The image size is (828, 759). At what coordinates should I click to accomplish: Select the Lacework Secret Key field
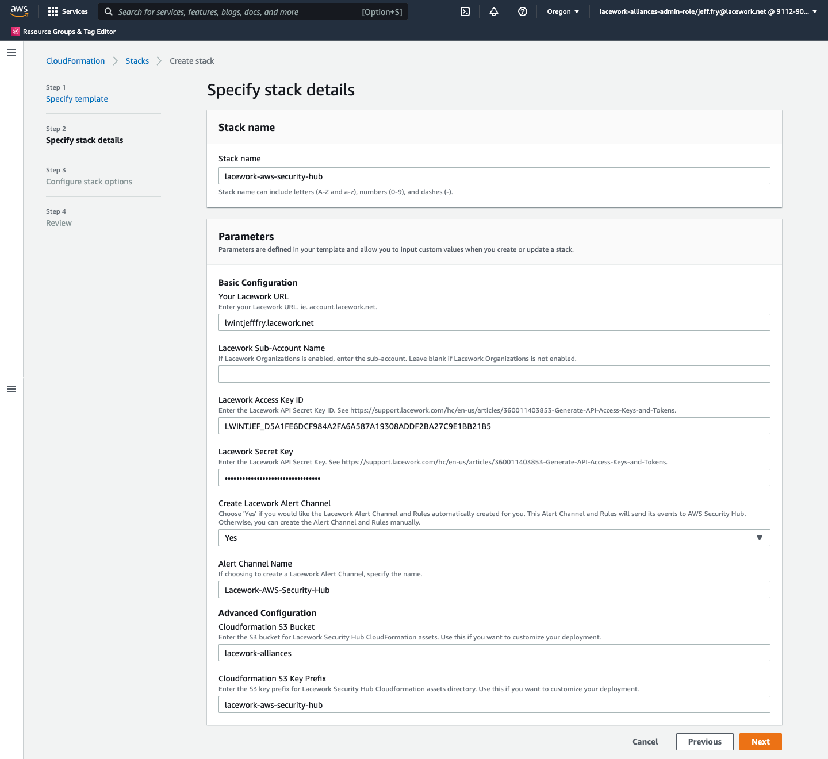494,477
